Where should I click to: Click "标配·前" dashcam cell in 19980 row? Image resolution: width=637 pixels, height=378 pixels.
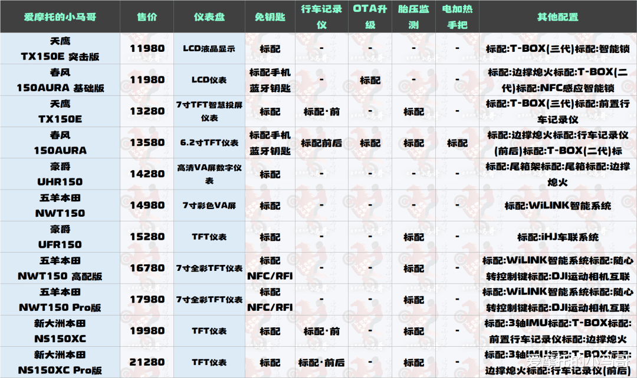tap(321, 331)
